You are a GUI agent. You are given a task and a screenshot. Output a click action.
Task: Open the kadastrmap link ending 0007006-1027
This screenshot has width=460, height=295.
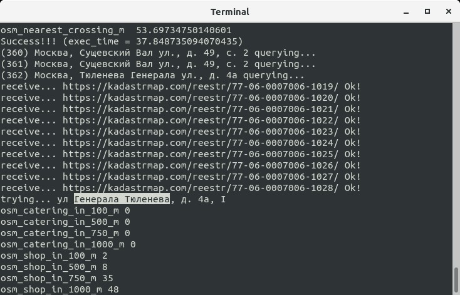pyautogui.click(x=201, y=177)
